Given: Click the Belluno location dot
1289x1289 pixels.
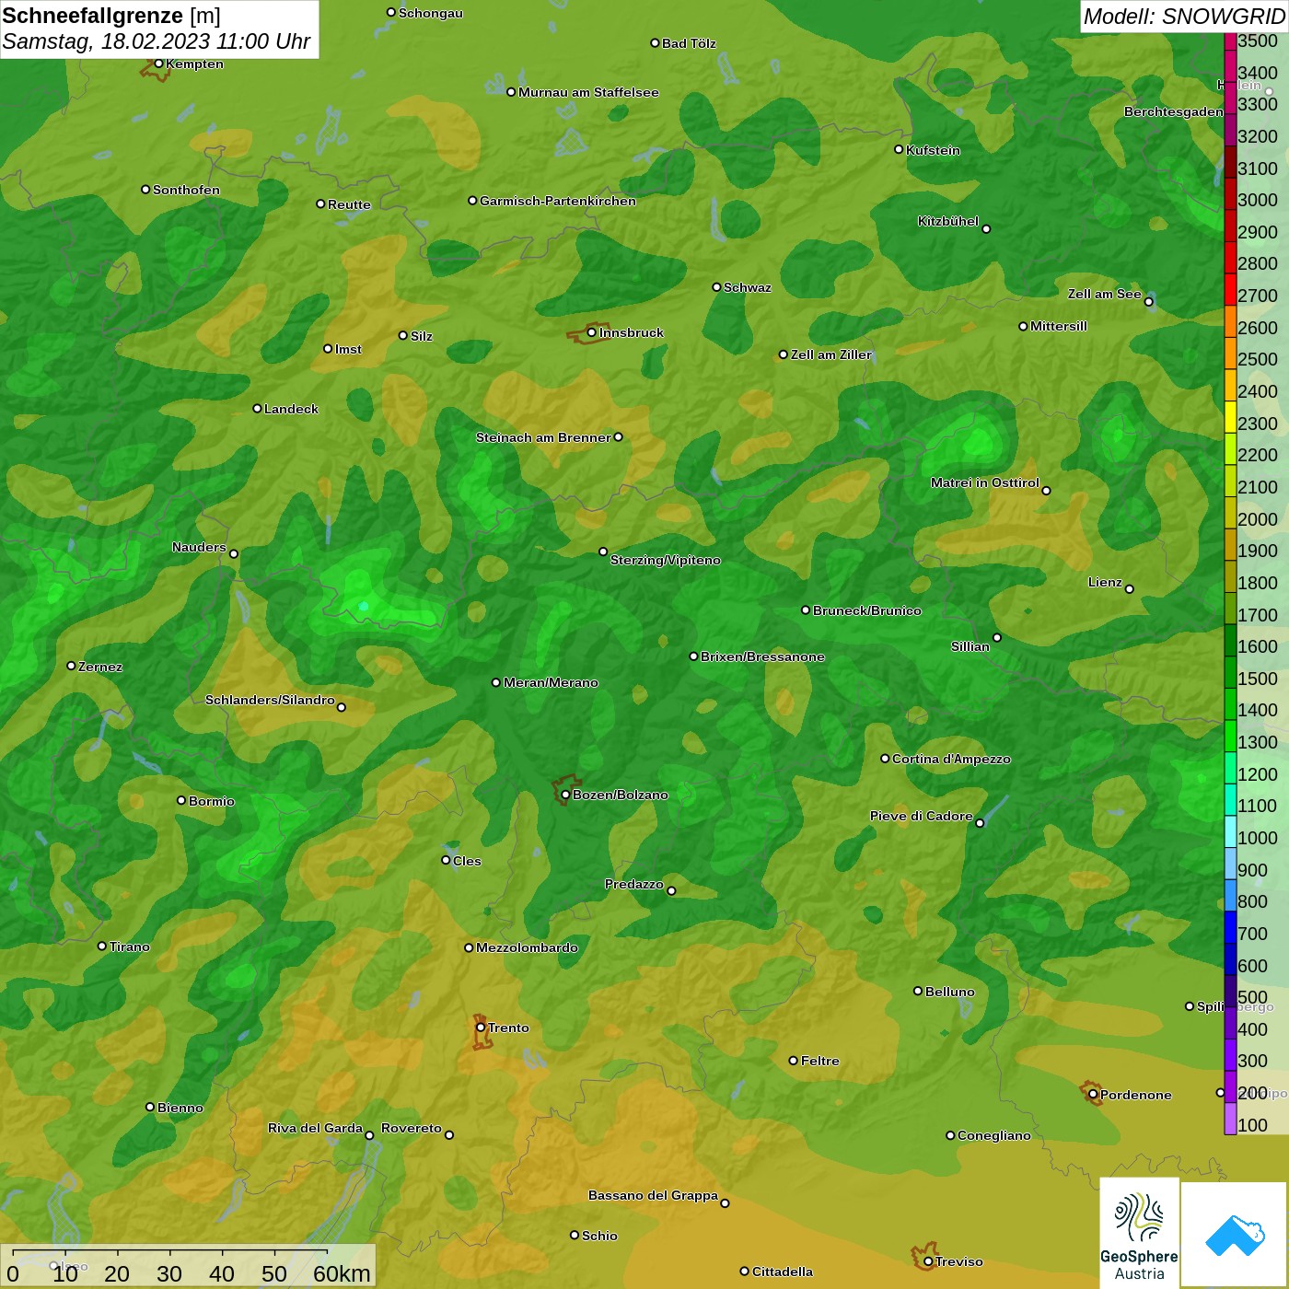Looking at the screenshot, I should [918, 991].
